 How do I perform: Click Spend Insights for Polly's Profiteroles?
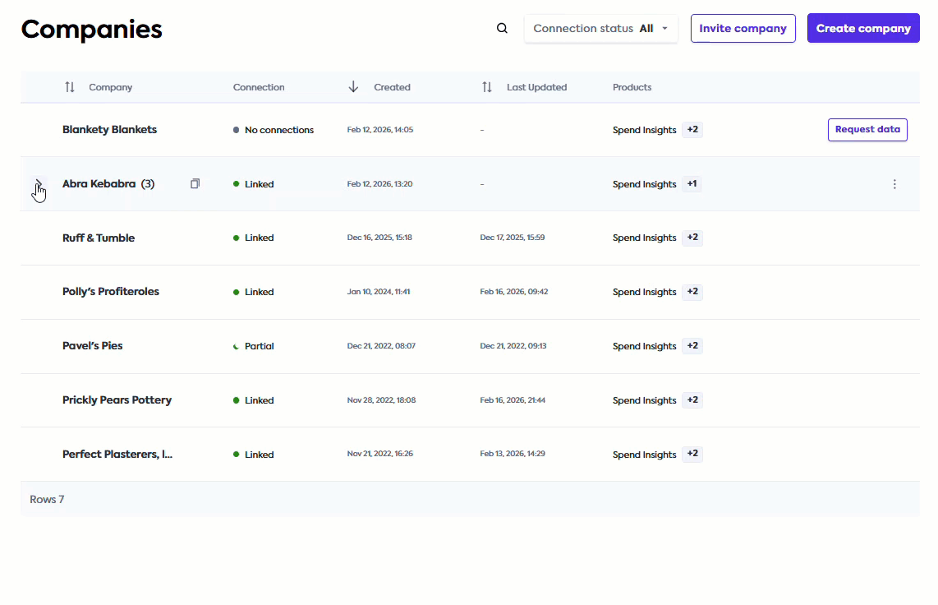click(x=644, y=292)
